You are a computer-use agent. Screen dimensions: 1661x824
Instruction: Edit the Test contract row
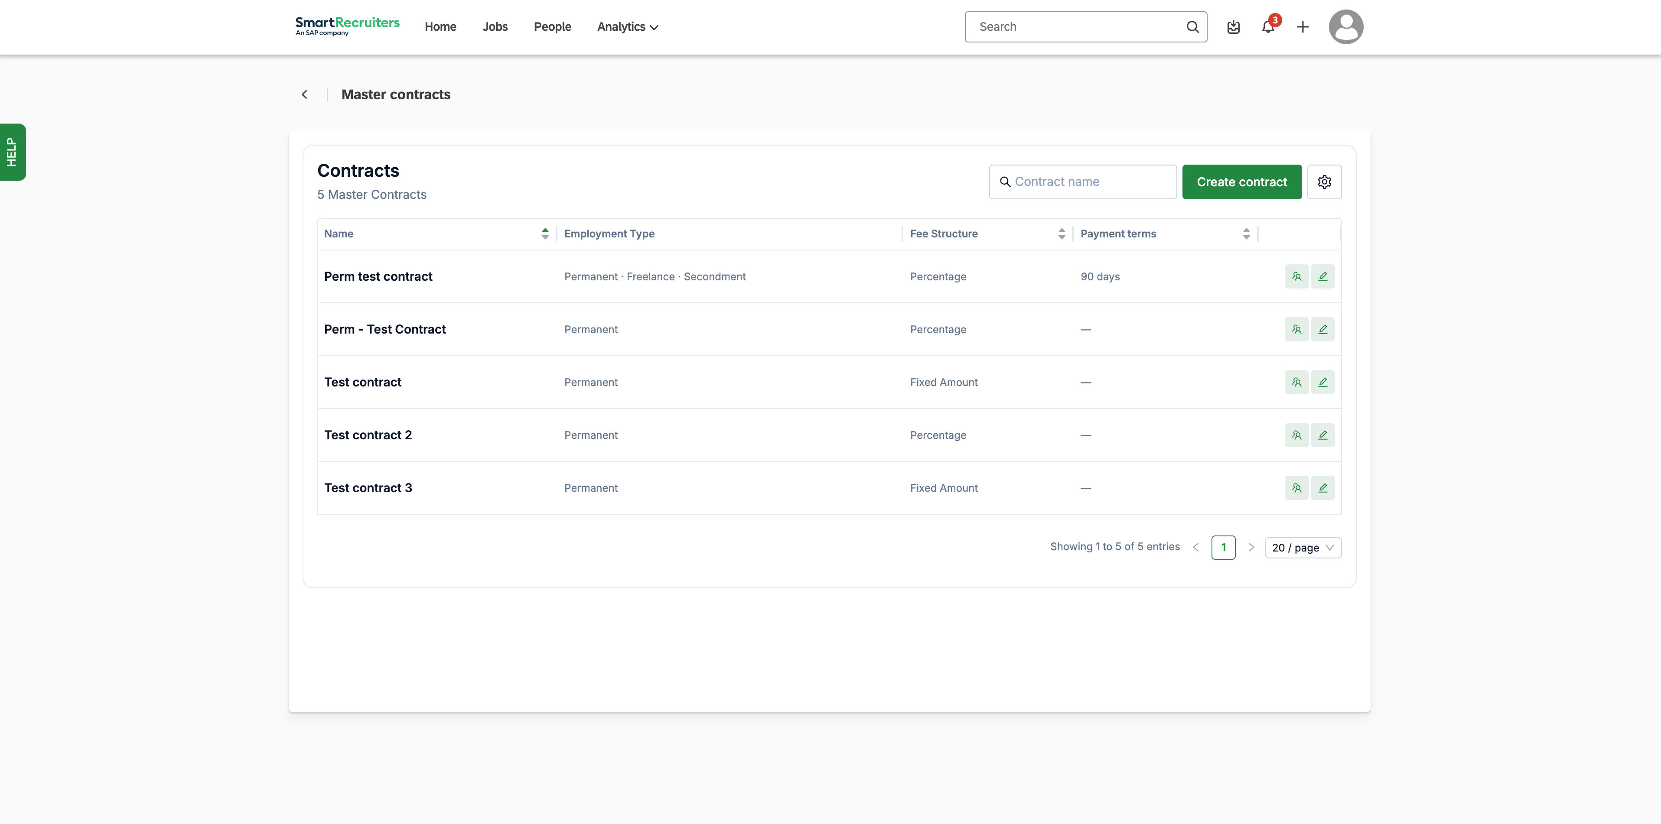click(1322, 382)
